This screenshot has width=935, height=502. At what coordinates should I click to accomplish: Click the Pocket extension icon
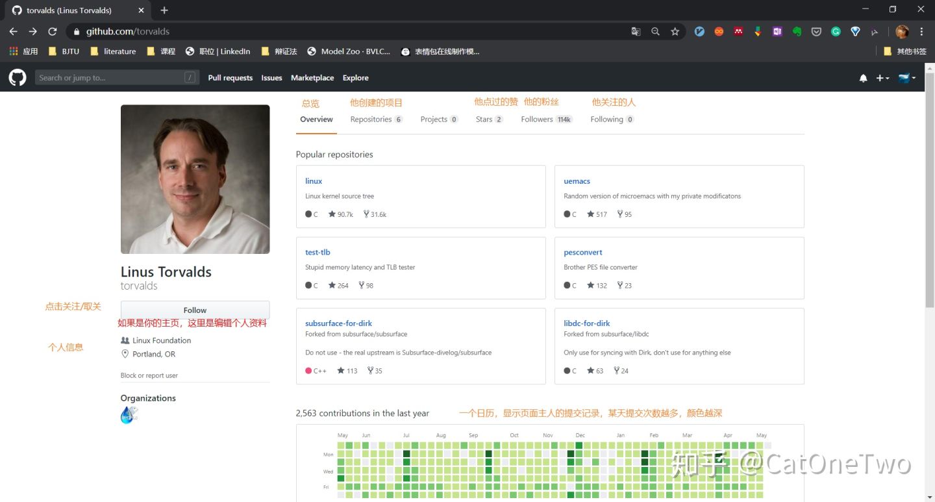816,31
